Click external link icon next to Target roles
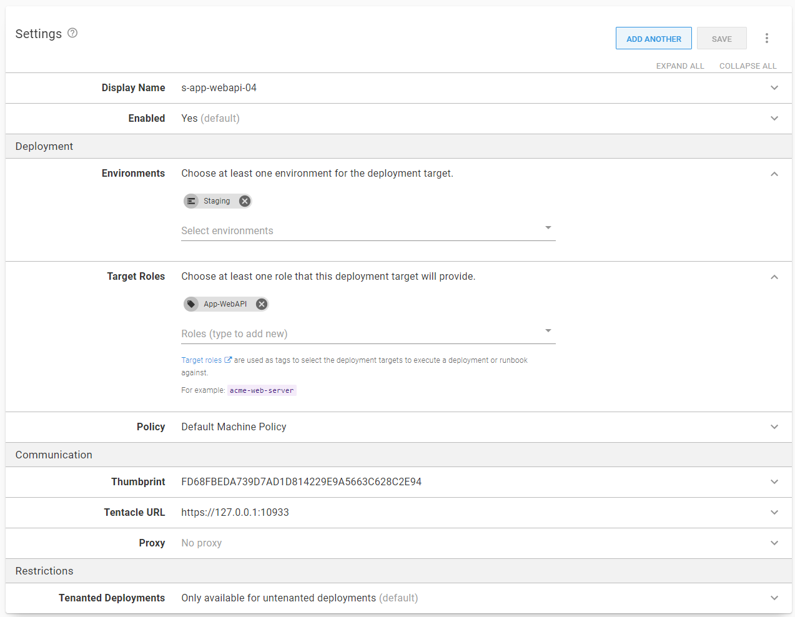Screen dimensions: 795x617 228,360
